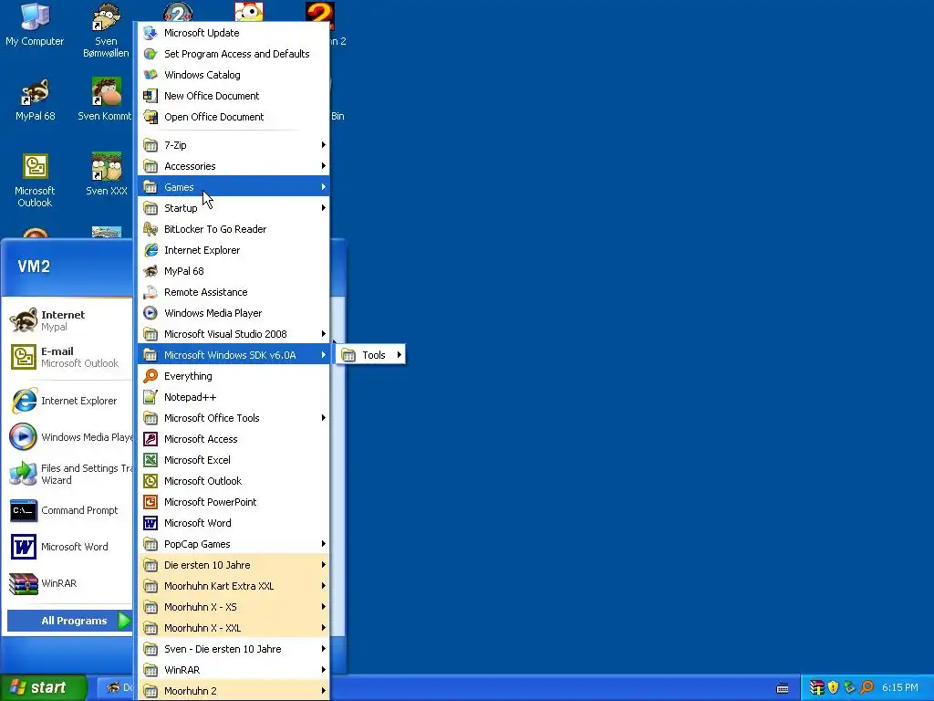Launch Notepad++ from programs list
This screenshot has height=701, width=934.
[233, 397]
